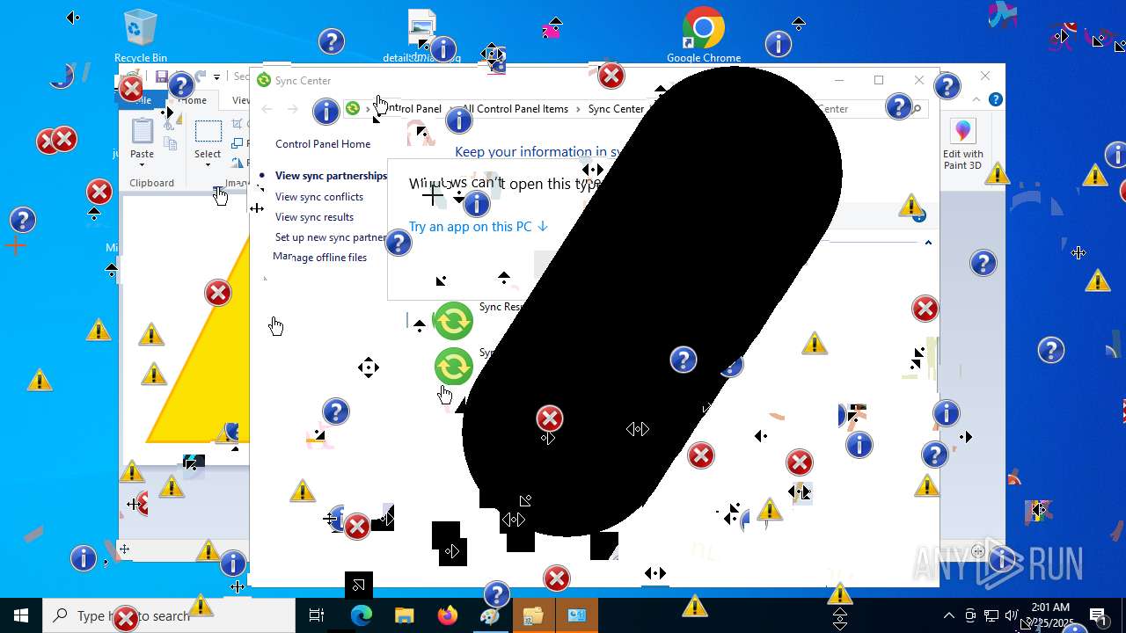Screen dimensions: 1126x633
Task: Switch to the Sync Center taskbar button
Action: pyautogui.click(x=576, y=615)
